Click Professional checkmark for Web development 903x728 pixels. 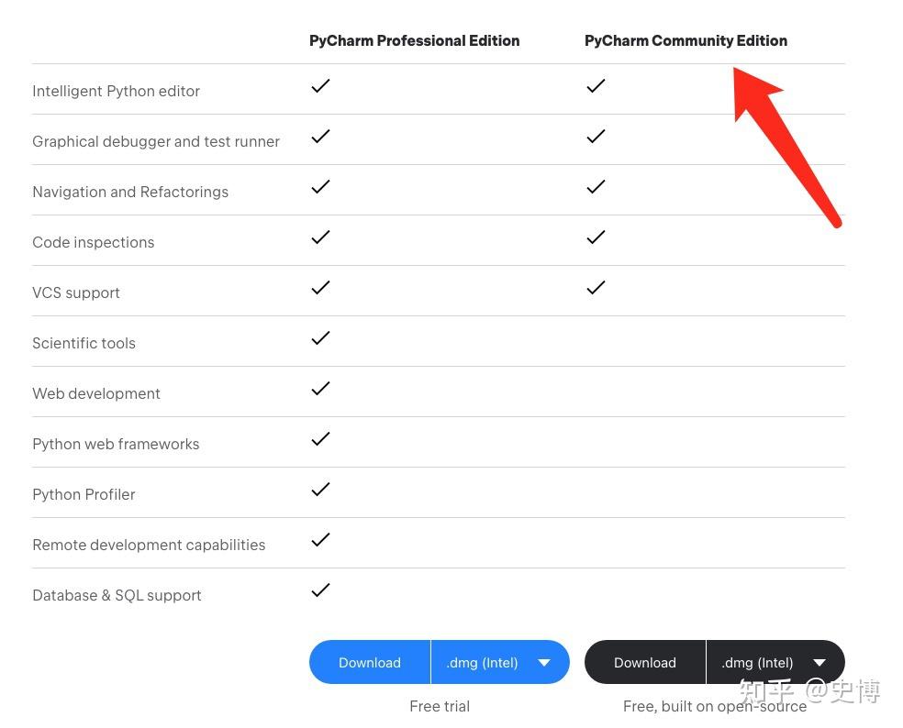point(320,389)
